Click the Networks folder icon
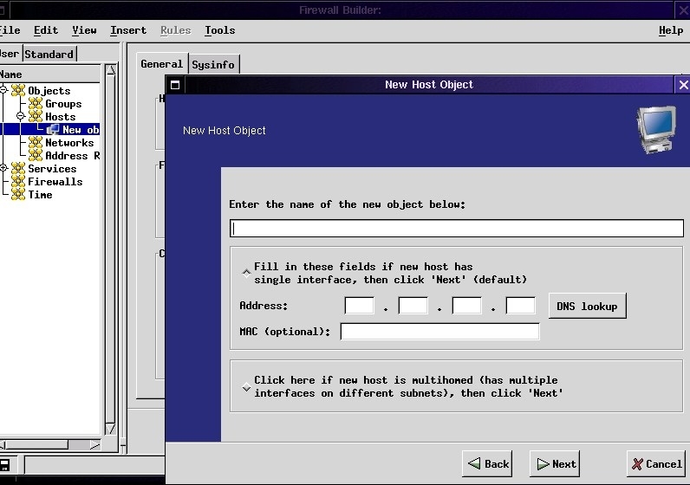This screenshot has width=690, height=485. [36, 143]
